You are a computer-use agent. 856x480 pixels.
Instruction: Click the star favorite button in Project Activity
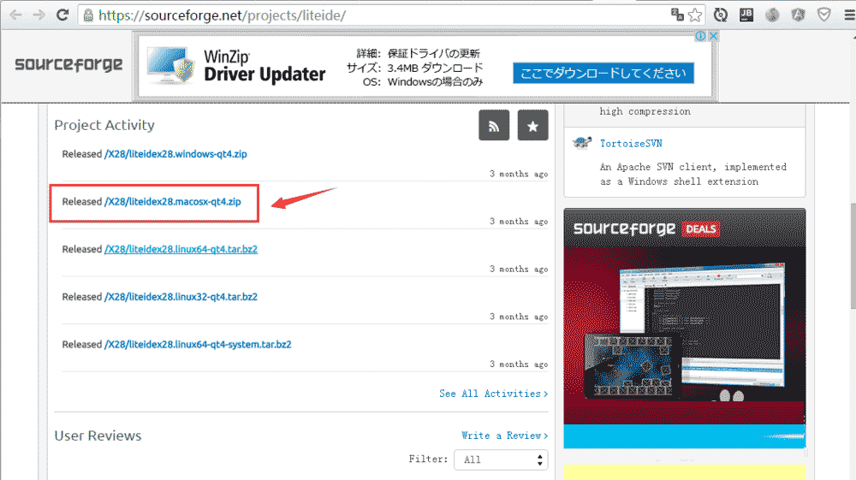(532, 126)
